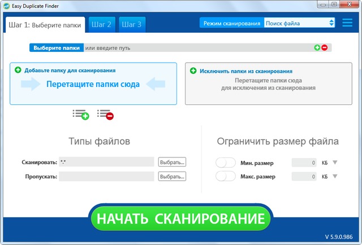
Task: Expand the Мин. размер unit arrow
Action: click(335, 163)
